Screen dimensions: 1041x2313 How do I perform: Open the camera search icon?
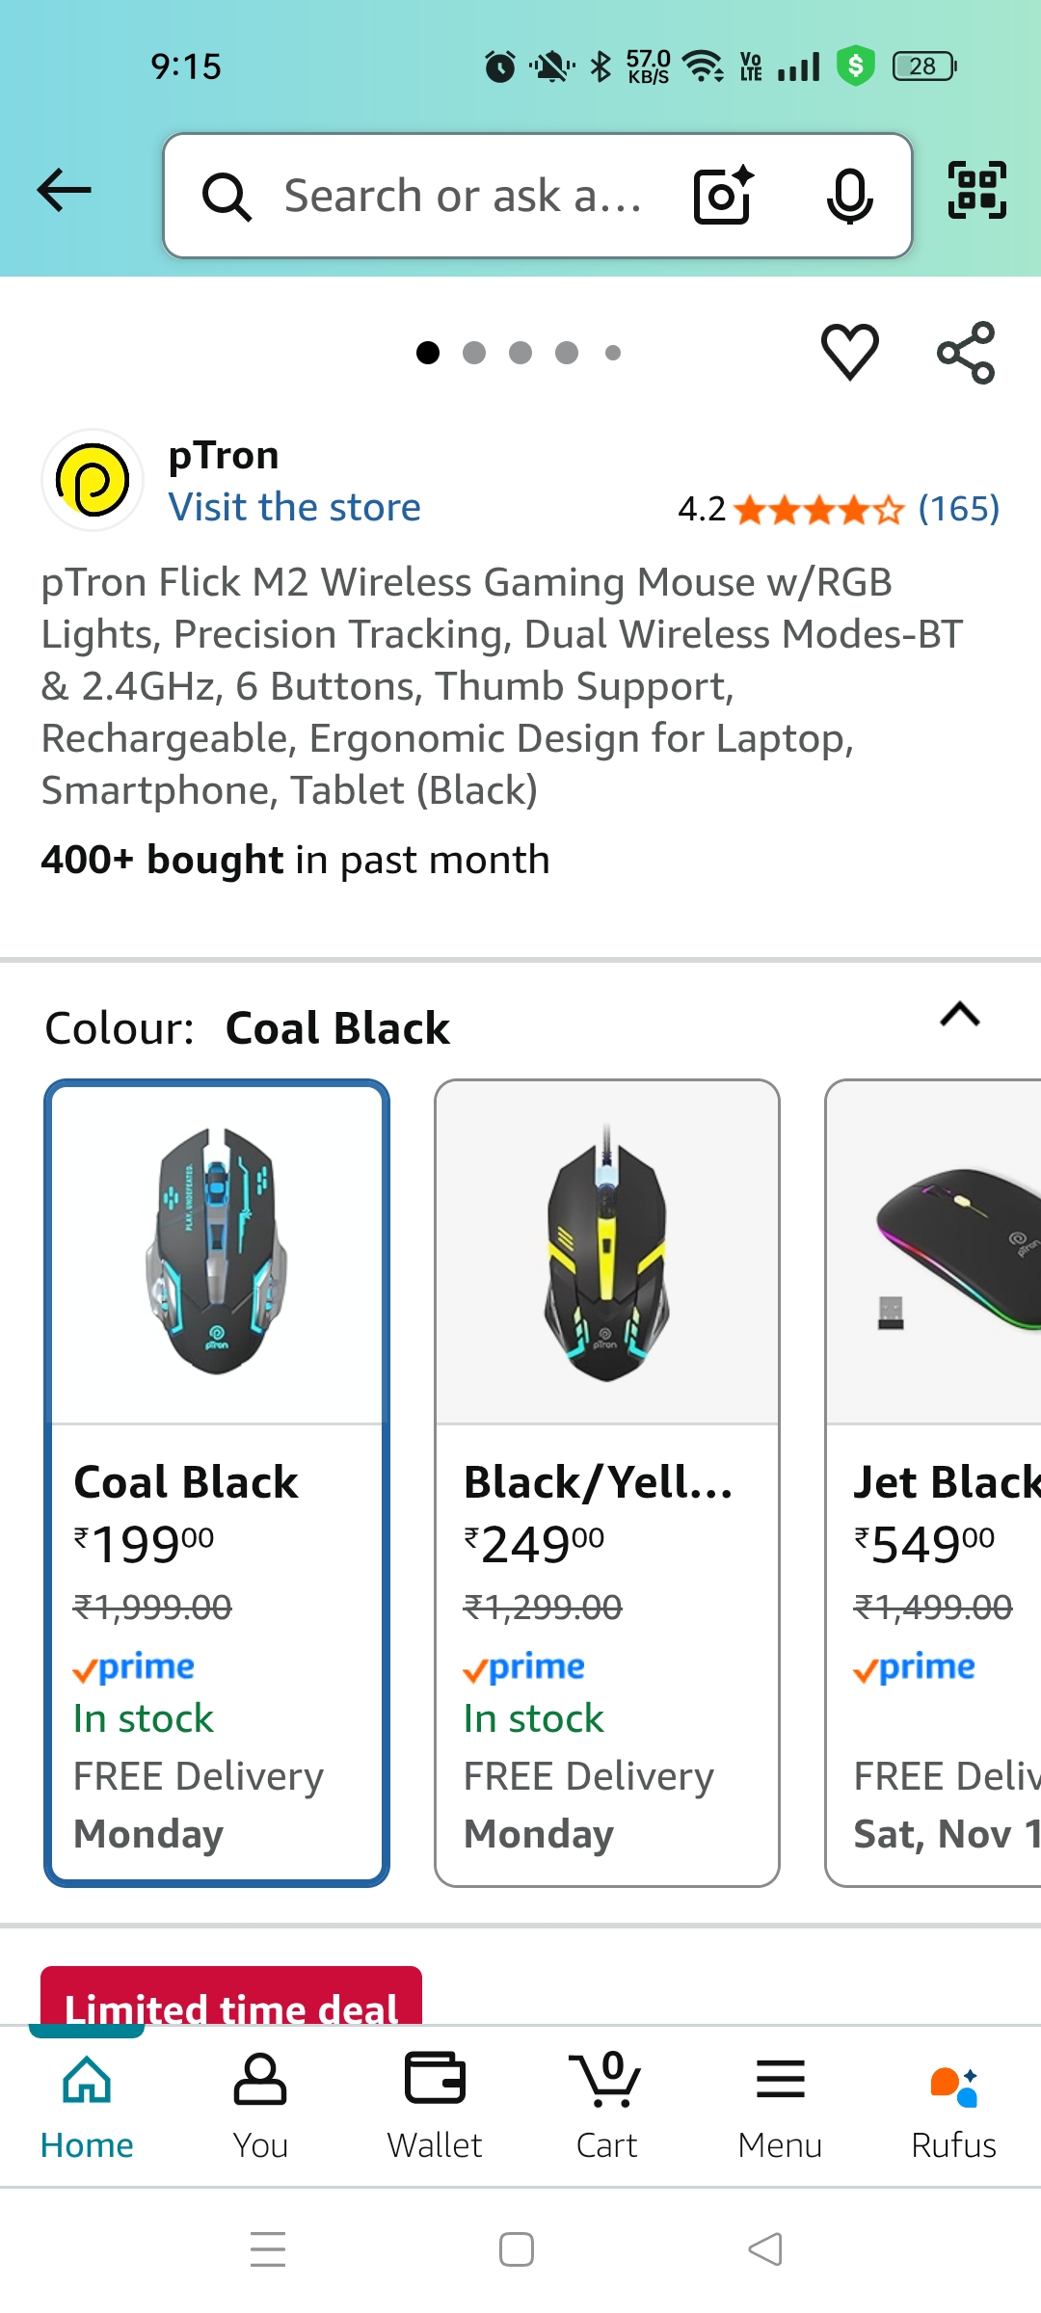click(x=721, y=194)
